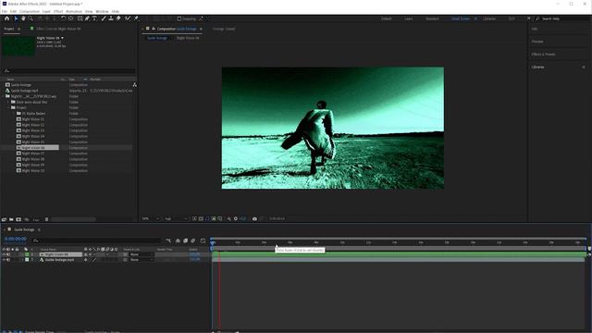Enable the Snapping checkbox
Image resolution: width=592 pixels, height=333 pixels.
click(179, 18)
